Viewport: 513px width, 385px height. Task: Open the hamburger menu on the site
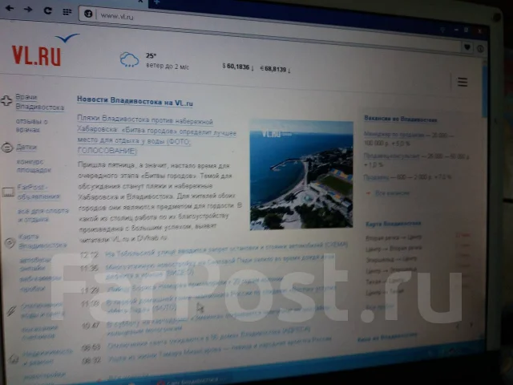(x=463, y=82)
